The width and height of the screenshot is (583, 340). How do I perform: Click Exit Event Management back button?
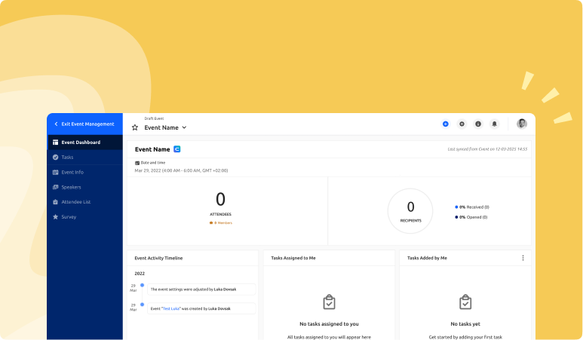[x=84, y=124]
